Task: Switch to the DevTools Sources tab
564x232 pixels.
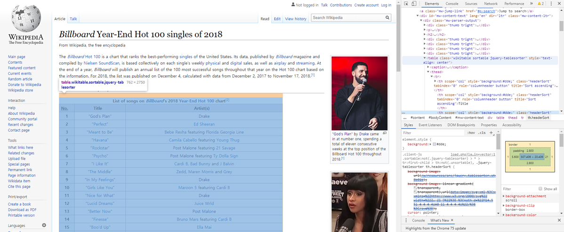Action: [471, 4]
